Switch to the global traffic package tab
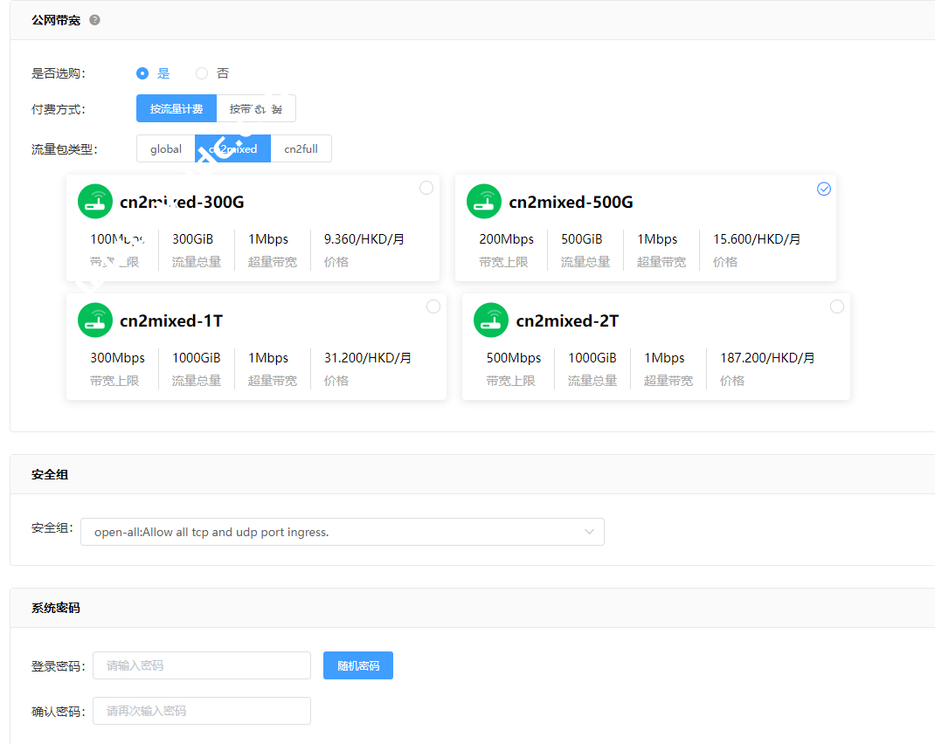The image size is (935, 744). coord(165,149)
